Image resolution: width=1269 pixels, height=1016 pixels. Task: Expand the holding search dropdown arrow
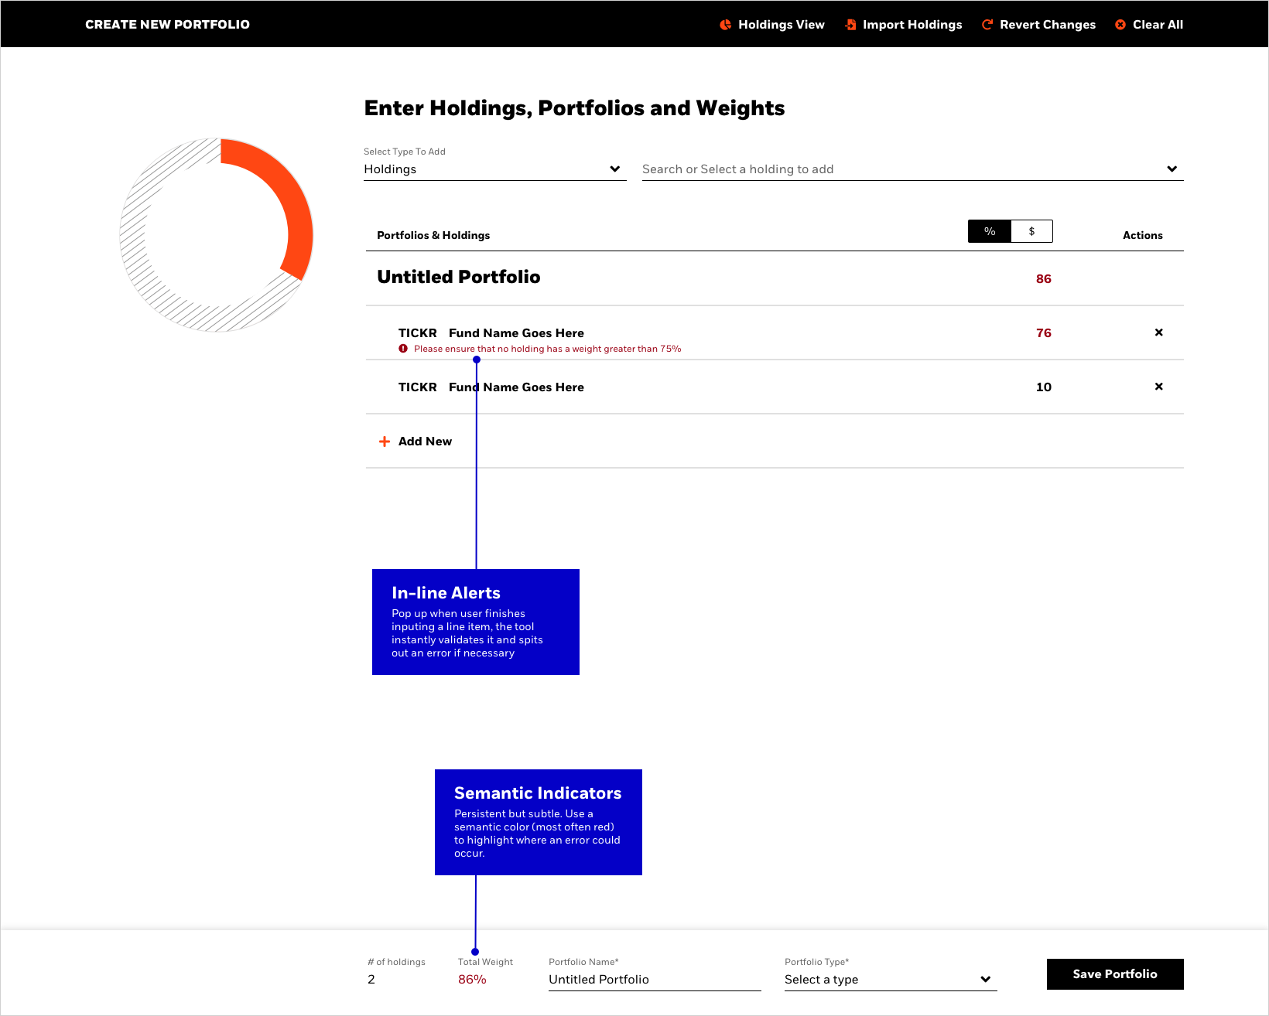(x=1172, y=169)
